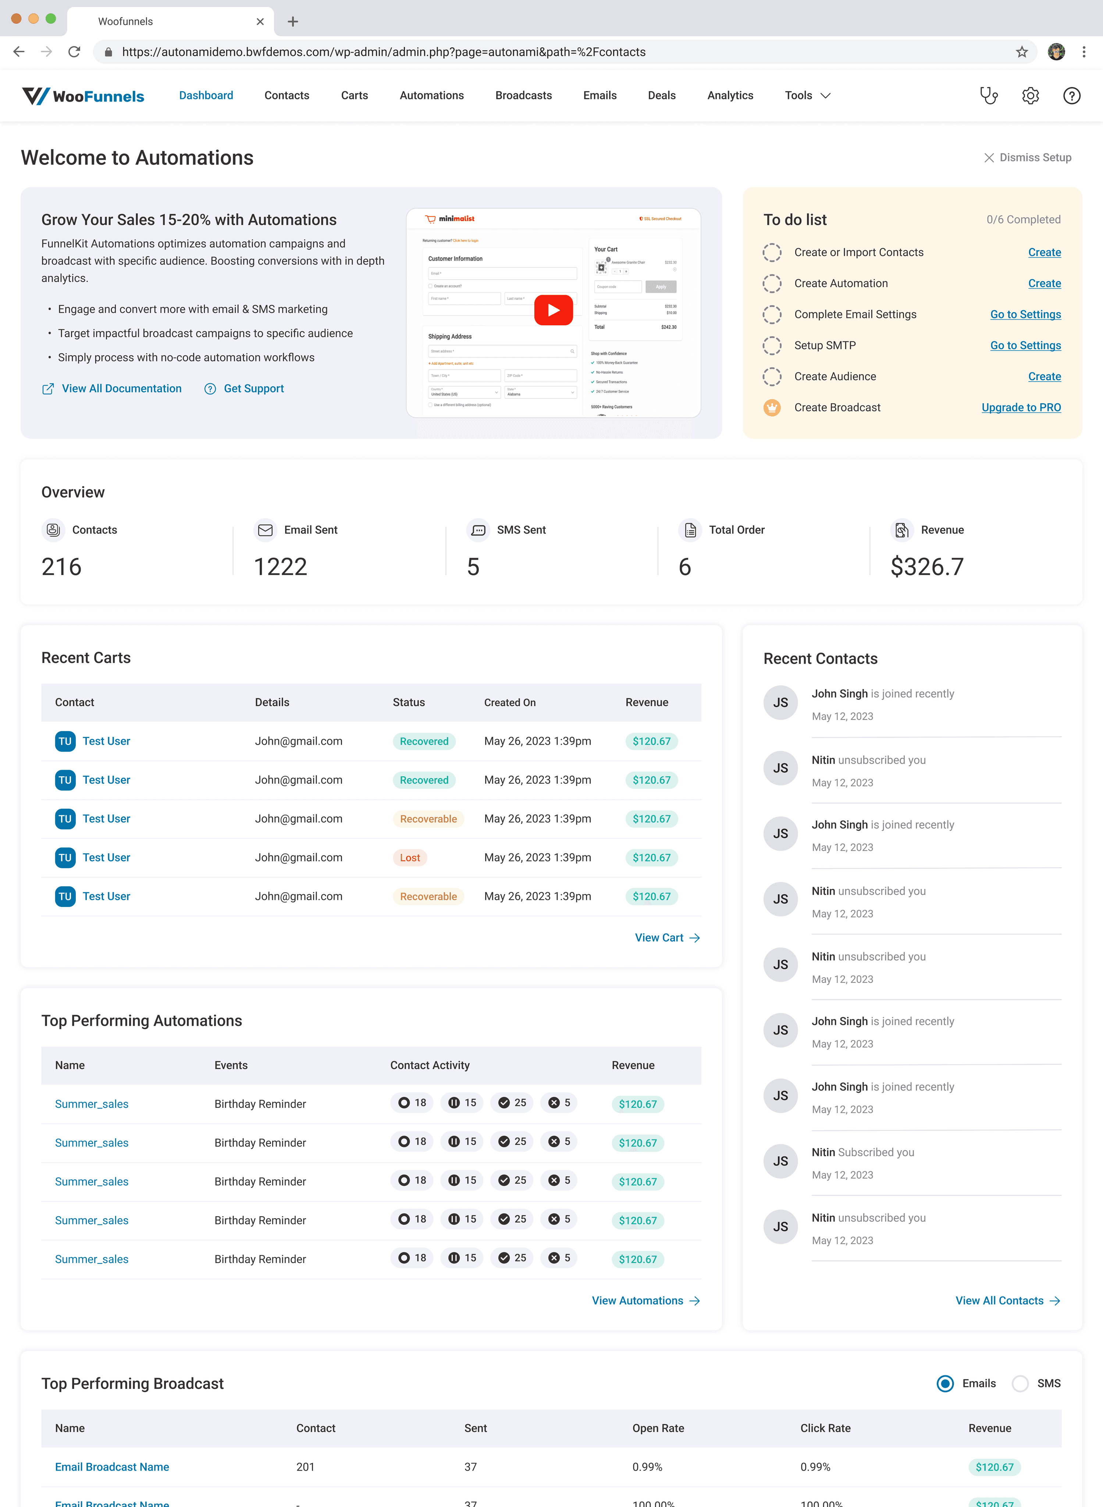This screenshot has height=1507, width=1103.
Task: Play the YouTube video button
Action: 553,310
